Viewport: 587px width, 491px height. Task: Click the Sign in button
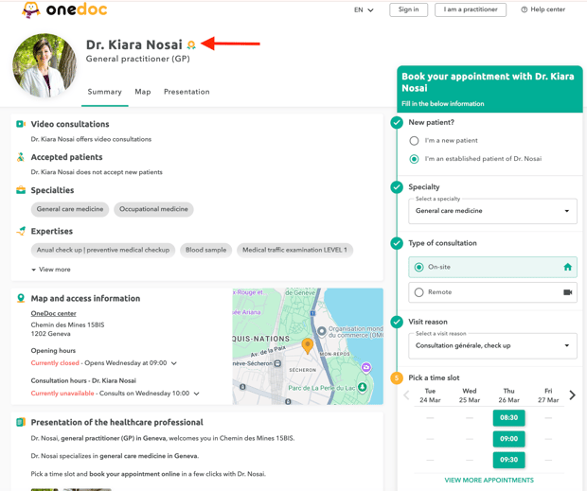(408, 9)
